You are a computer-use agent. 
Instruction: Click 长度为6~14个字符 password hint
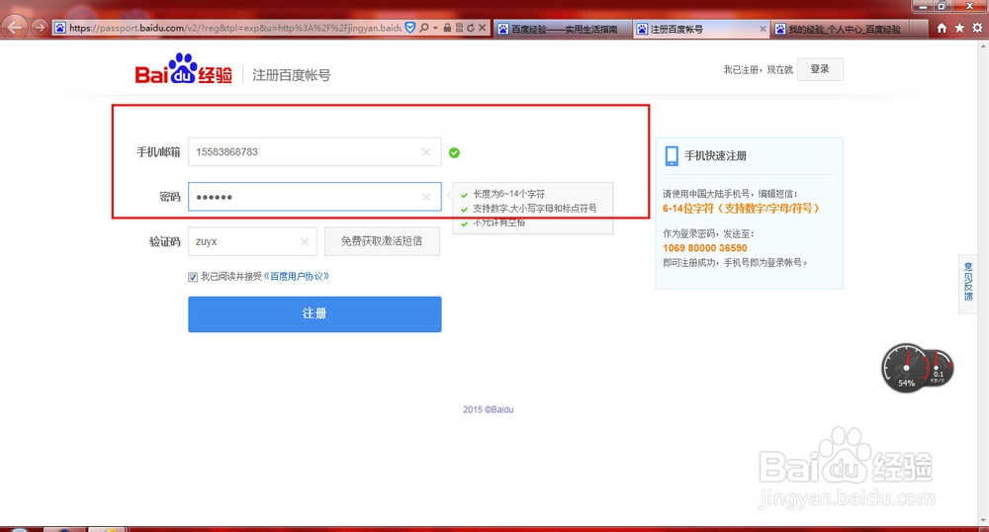pos(509,194)
